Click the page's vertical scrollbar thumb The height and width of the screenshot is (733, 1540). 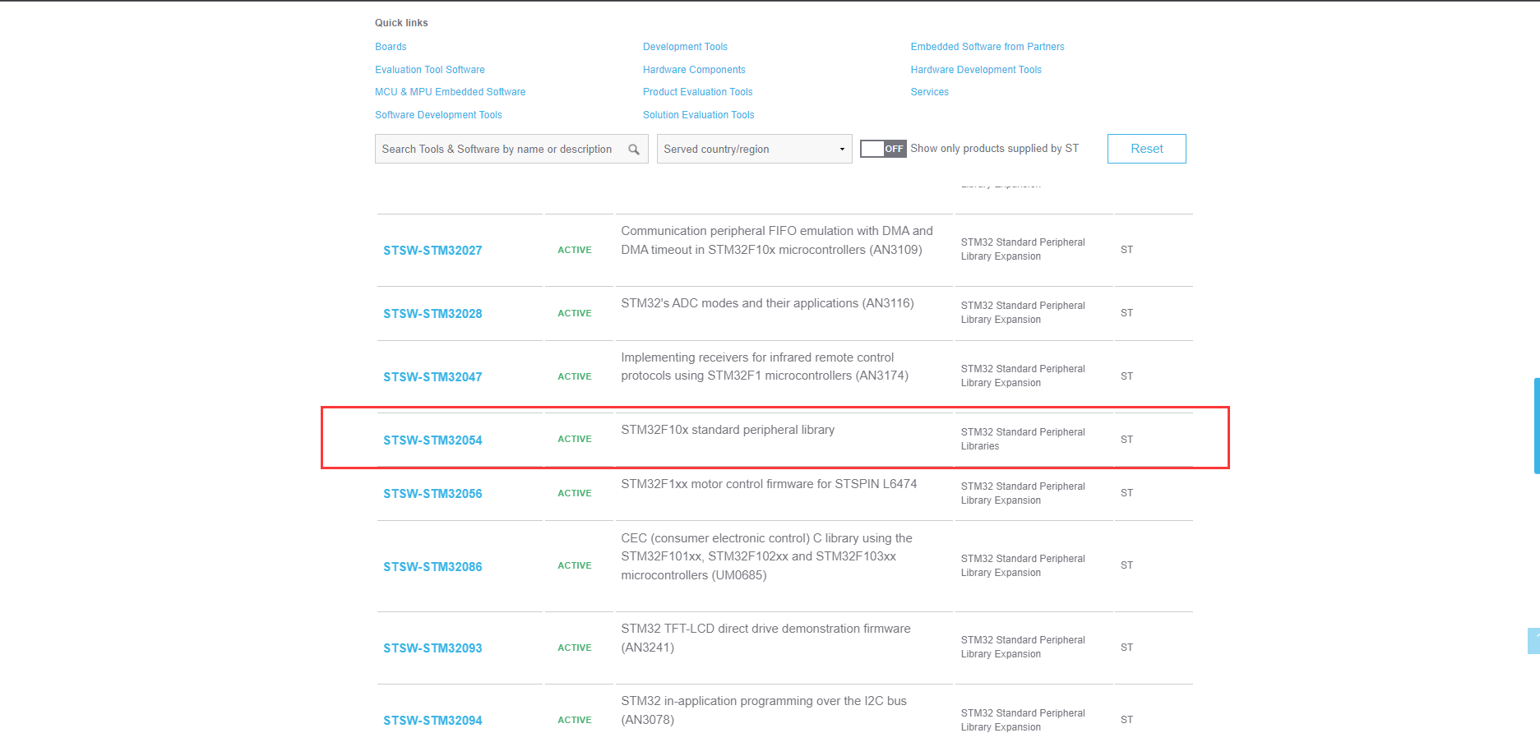click(x=1537, y=426)
